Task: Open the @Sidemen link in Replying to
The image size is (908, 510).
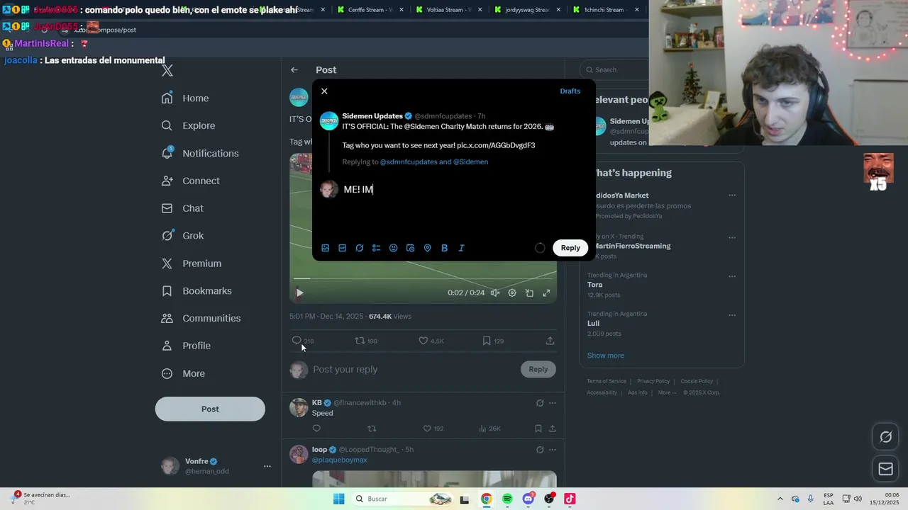Action: [x=470, y=161]
